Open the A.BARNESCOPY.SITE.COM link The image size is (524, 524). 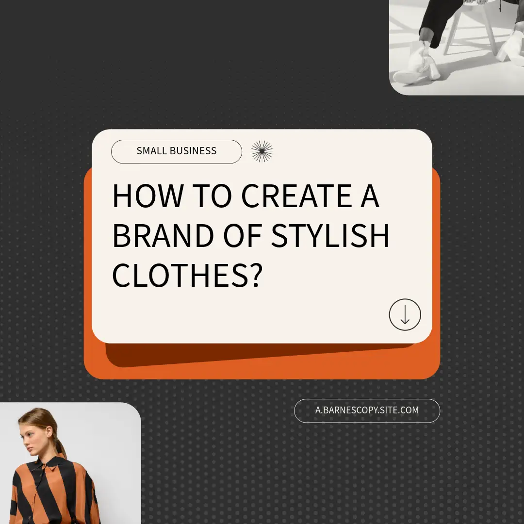click(x=367, y=410)
